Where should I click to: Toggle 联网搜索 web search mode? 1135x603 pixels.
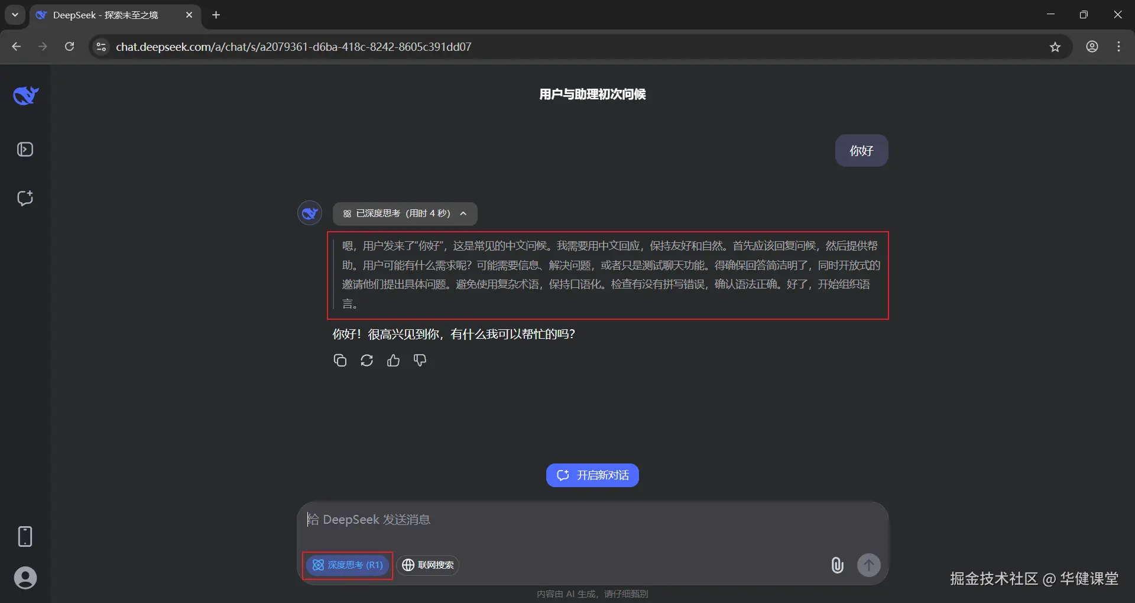pyautogui.click(x=428, y=565)
